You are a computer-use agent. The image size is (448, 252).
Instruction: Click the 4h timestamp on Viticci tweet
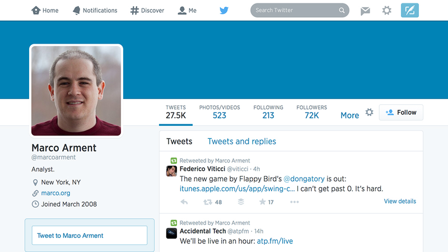[256, 169]
